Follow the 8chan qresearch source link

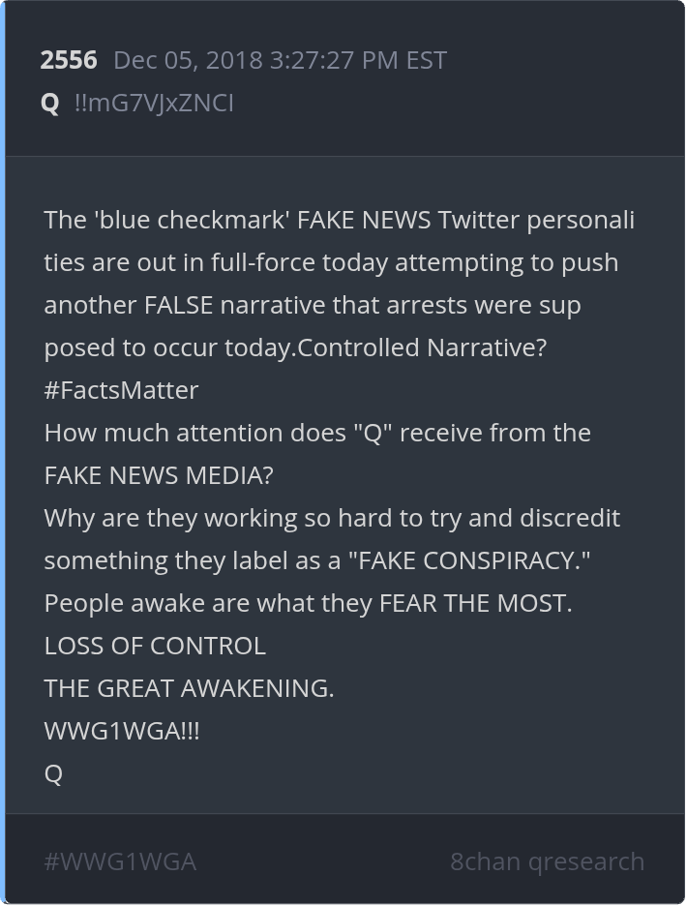547,861
